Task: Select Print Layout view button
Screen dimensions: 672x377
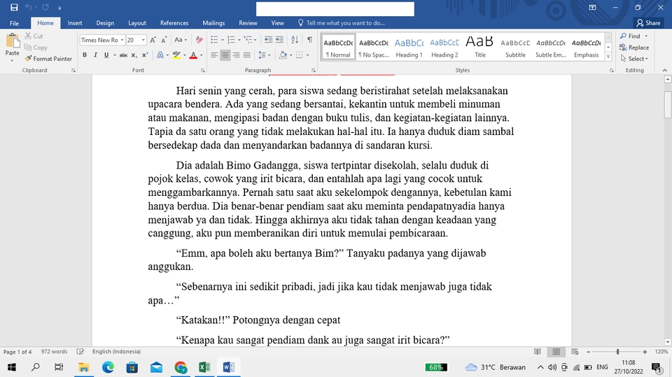Action: tap(556, 352)
